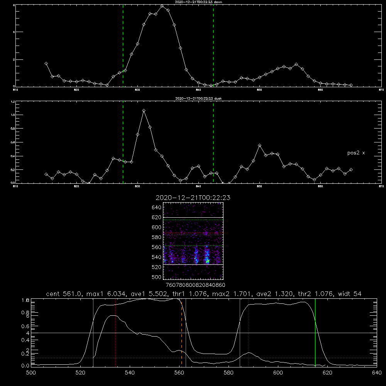Image resolution: width=386 pixels, height=386 pixels.
Task: Click the '500' label on spectrogram y-axis
Action: (x=157, y=277)
